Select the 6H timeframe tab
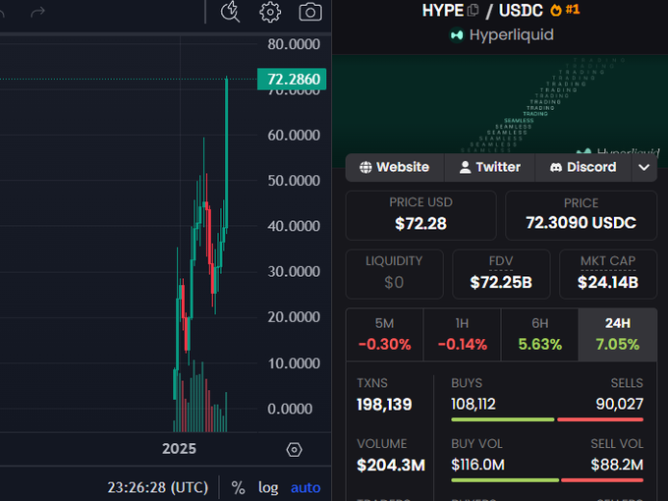This screenshot has height=501, width=668. [x=539, y=334]
